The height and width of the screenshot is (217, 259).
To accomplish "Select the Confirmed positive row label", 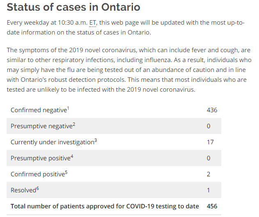I will [x=37, y=174].
